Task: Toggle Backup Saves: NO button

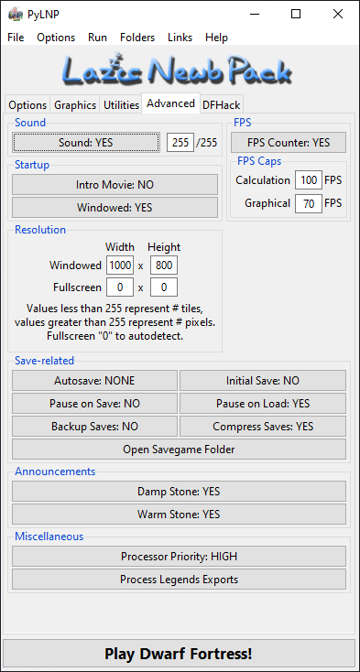Action: [x=94, y=427]
